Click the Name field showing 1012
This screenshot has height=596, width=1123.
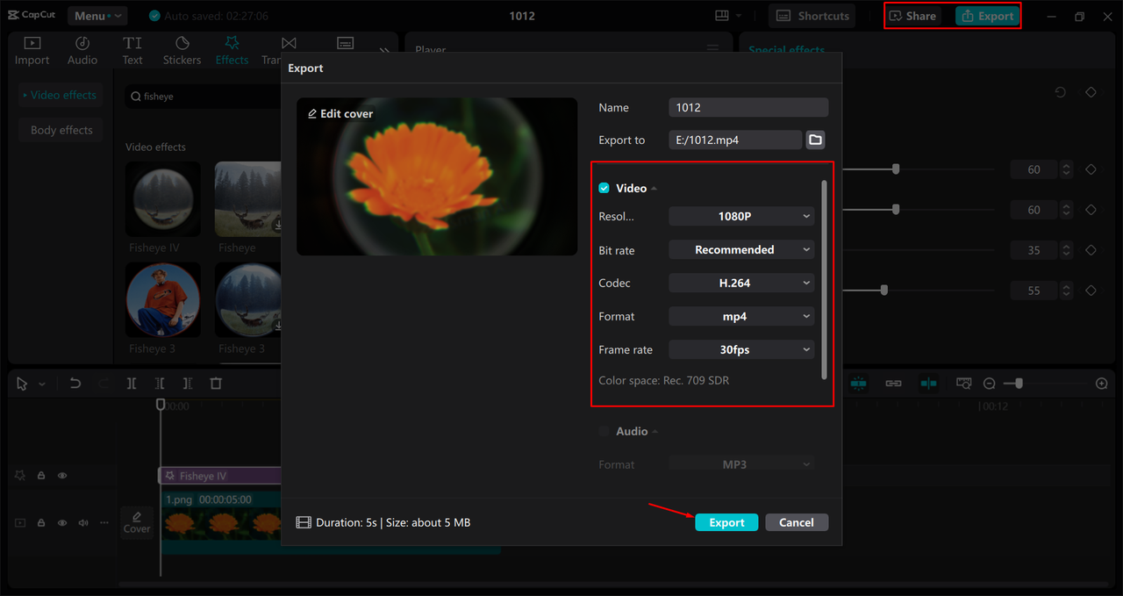tap(748, 107)
